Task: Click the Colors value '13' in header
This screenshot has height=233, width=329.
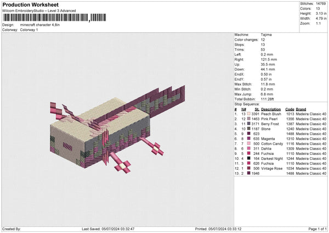Action: pyautogui.click(x=317, y=9)
